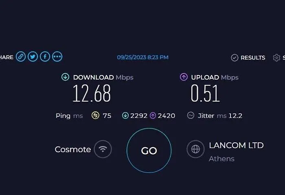The height and width of the screenshot is (195, 285).
Task: Click the RESULTS checkmark icon
Action: point(235,58)
